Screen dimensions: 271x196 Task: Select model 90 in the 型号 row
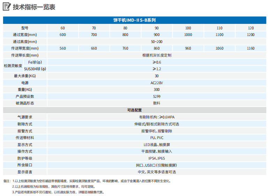pos(157,28)
